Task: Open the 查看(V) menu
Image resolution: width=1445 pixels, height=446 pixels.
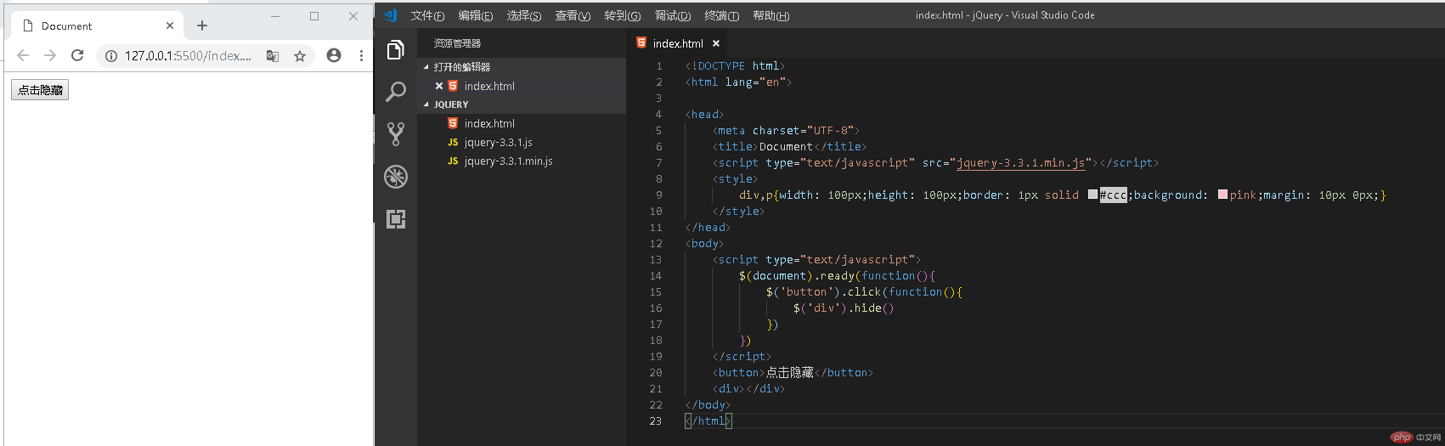Action: pyautogui.click(x=573, y=15)
